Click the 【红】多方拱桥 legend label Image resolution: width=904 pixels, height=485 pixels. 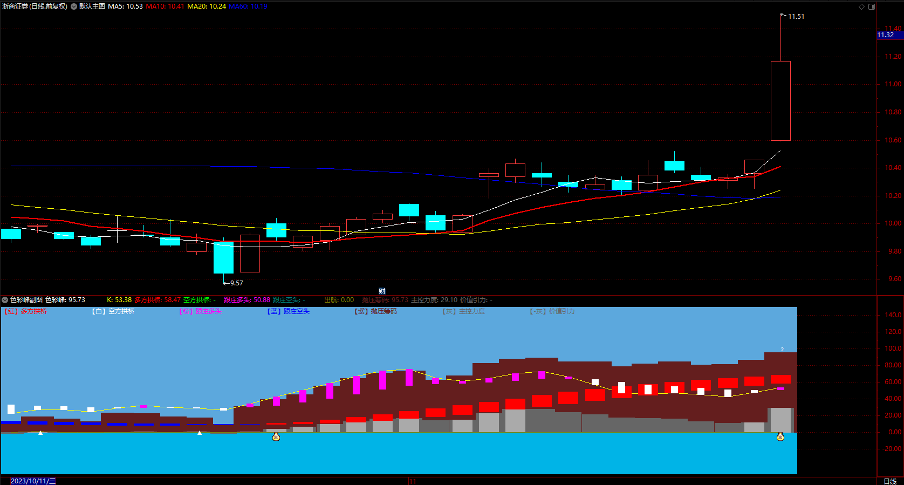coord(25,311)
